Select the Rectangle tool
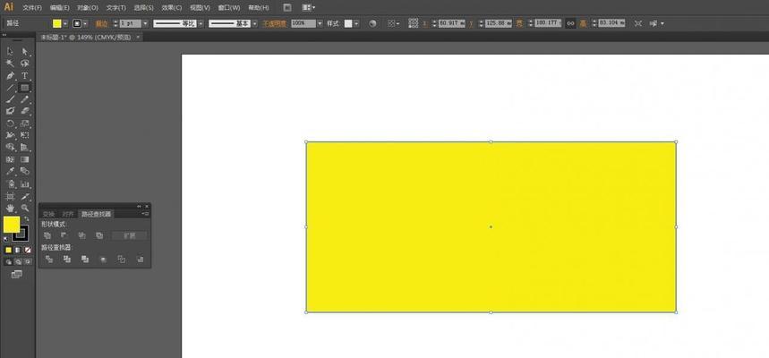The height and width of the screenshot is (358, 769). click(24, 88)
